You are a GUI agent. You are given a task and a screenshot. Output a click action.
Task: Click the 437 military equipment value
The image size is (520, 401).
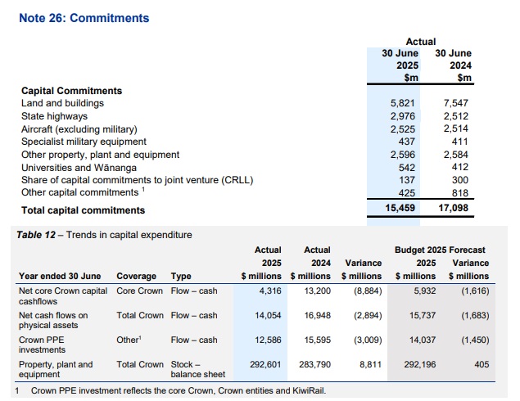[406, 142]
